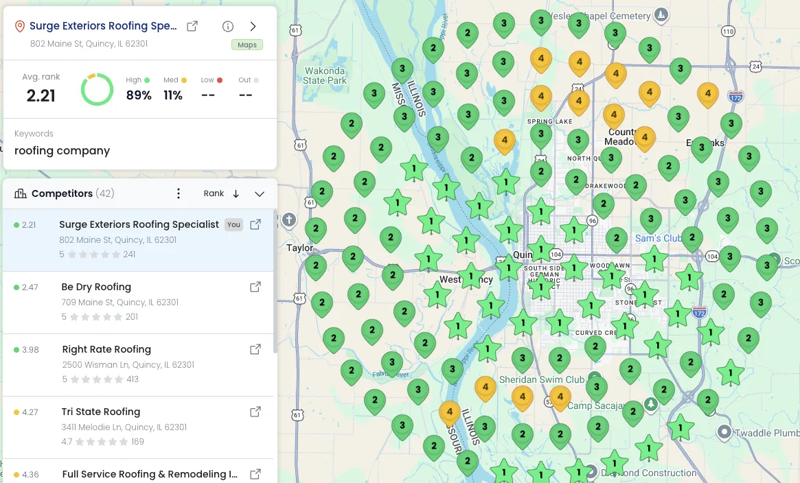Click Surge Exteriors Roofing Specialist list entry

point(138,239)
